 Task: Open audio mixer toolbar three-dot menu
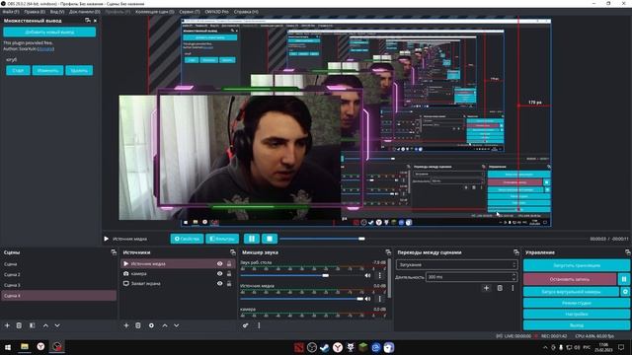pyautogui.click(x=259, y=325)
